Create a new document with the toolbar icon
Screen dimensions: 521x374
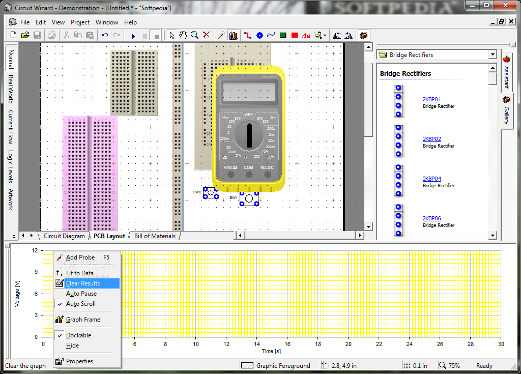[x=14, y=35]
